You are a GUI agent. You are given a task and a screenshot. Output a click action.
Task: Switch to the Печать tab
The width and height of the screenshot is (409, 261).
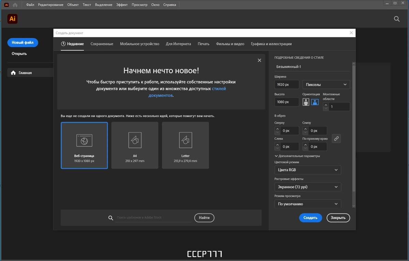coord(203,44)
